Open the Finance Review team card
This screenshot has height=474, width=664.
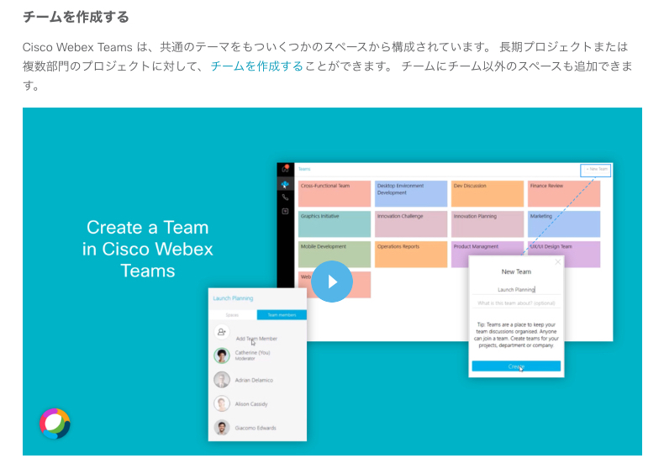coord(564,193)
